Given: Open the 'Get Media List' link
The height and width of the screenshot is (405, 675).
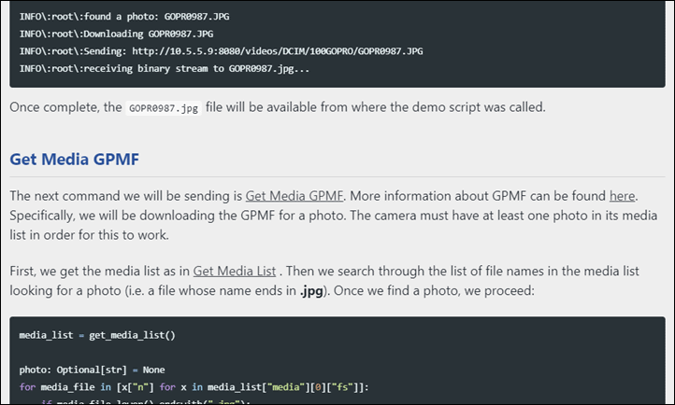Looking at the screenshot, I should (x=234, y=271).
